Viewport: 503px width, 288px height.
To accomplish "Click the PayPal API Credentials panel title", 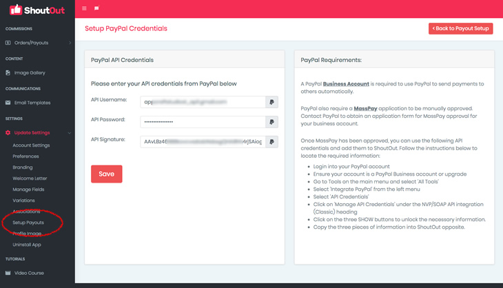I will click(x=122, y=60).
